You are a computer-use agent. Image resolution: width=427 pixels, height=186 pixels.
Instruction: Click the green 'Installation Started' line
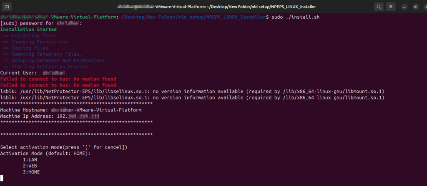(28, 30)
